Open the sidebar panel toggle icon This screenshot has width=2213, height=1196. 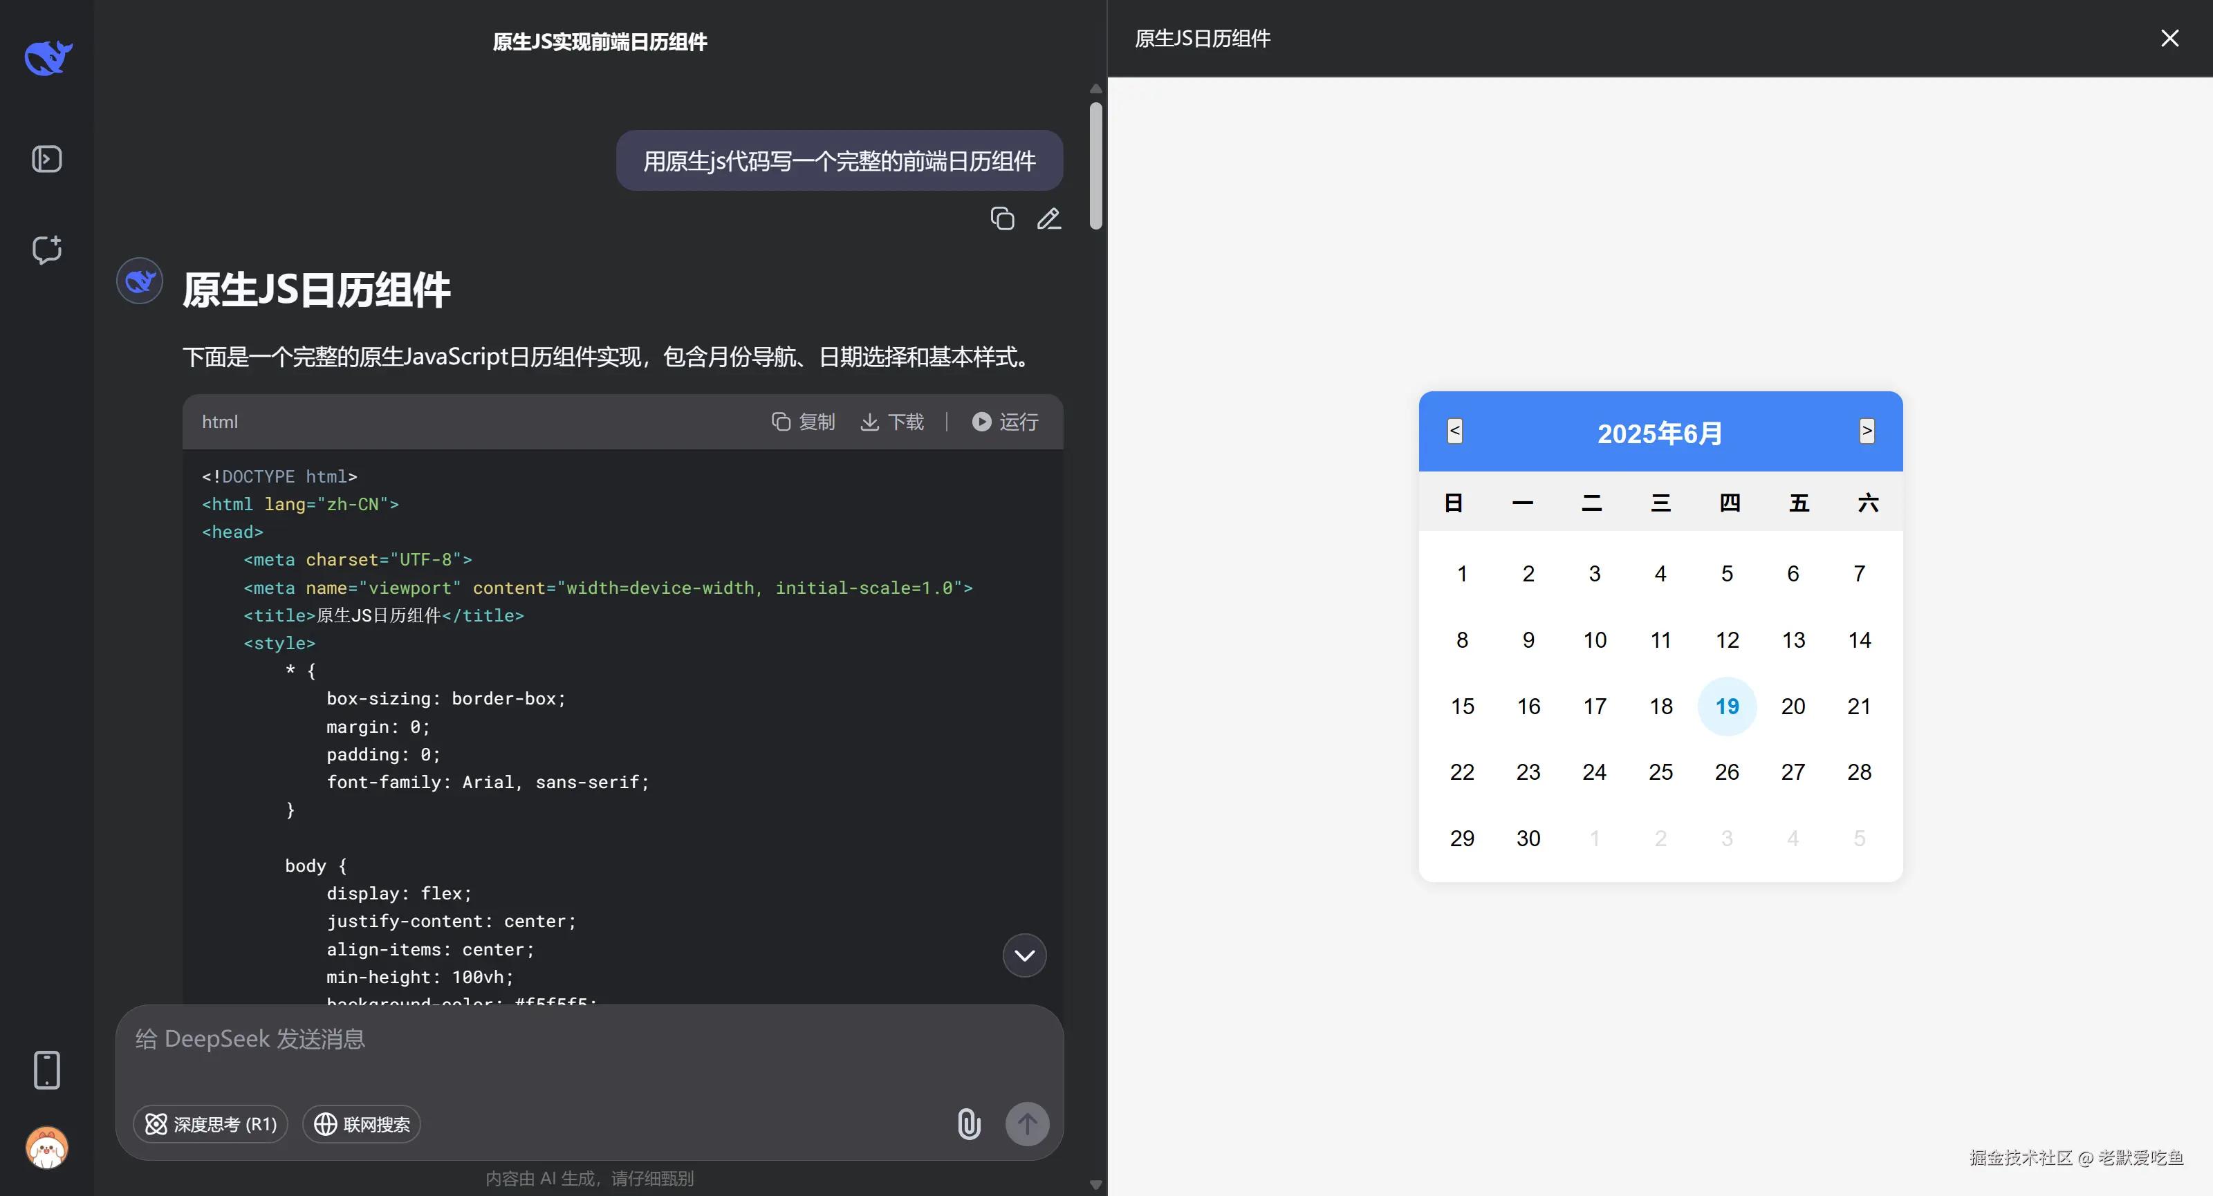[46, 159]
